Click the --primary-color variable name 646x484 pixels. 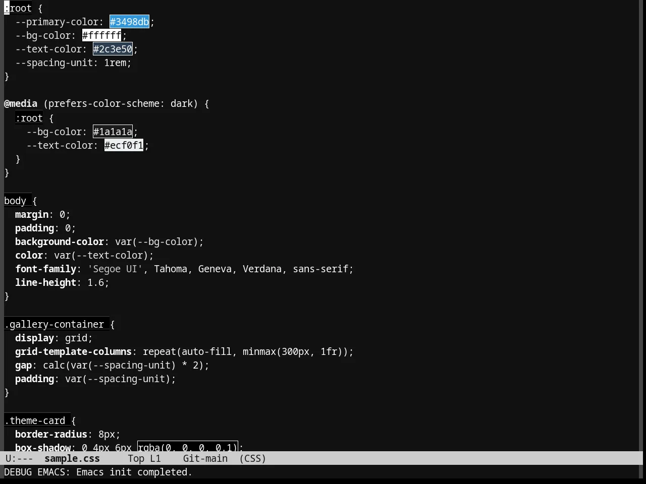pos(57,22)
